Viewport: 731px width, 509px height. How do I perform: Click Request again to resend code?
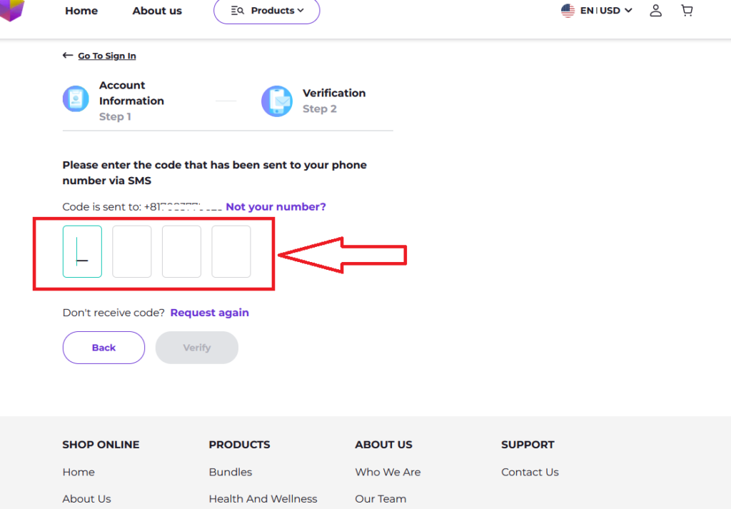pyautogui.click(x=209, y=313)
